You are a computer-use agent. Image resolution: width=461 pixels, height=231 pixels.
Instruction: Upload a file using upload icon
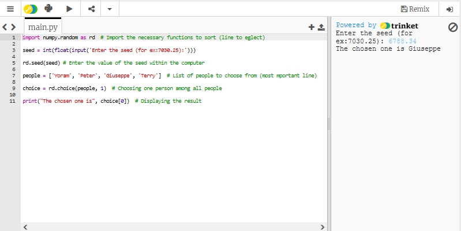(321, 27)
